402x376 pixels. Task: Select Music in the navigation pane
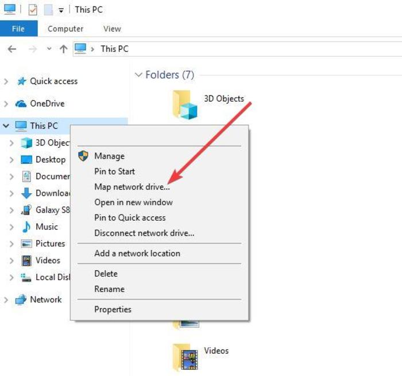coord(47,227)
